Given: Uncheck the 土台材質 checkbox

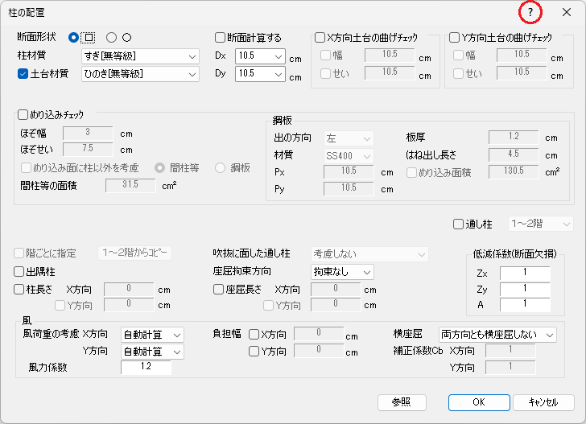Looking at the screenshot, I should click(23, 73).
